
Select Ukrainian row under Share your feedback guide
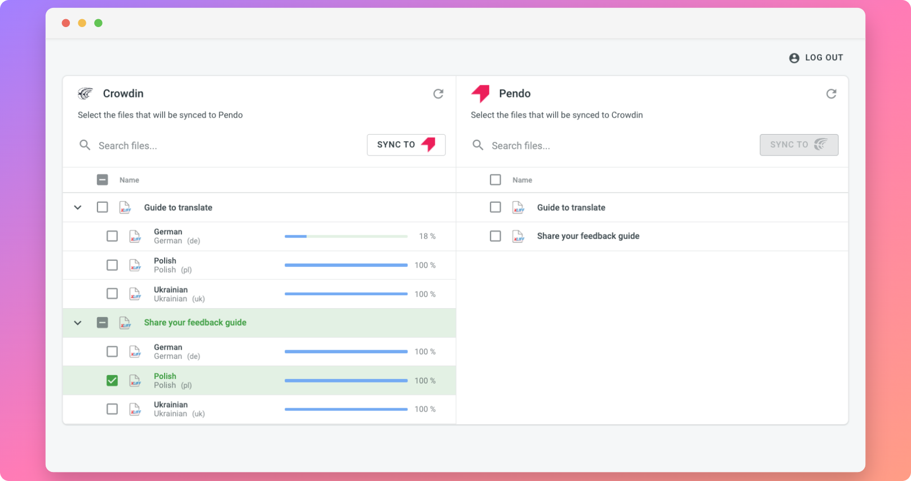coord(259,409)
